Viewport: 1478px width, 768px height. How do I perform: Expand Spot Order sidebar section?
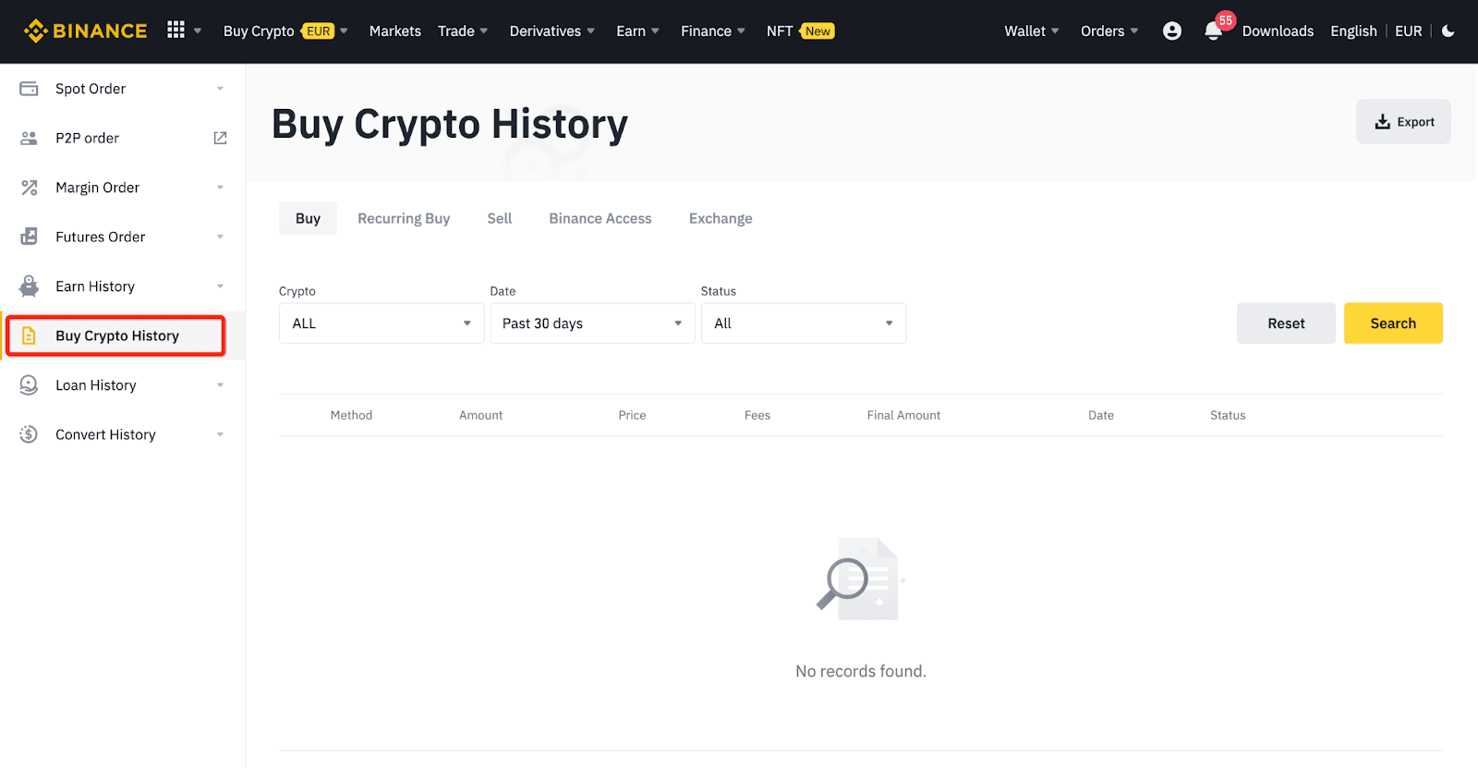click(220, 89)
